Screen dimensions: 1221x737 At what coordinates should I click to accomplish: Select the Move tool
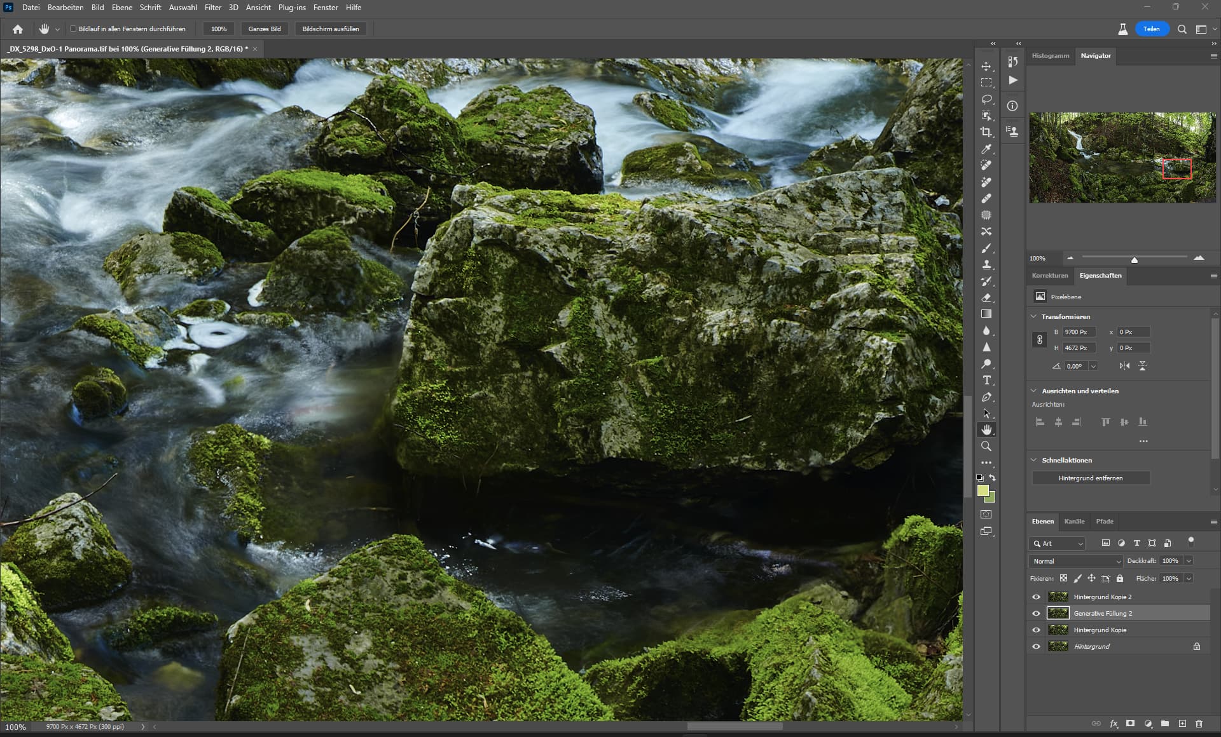pyautogui.click(x=986, y=66)
